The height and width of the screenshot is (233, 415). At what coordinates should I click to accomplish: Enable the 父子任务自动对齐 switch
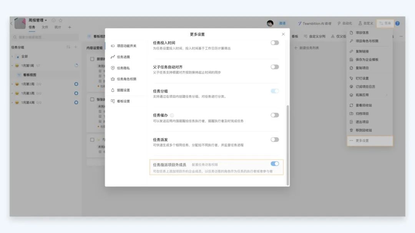click(x=275, y=67)
